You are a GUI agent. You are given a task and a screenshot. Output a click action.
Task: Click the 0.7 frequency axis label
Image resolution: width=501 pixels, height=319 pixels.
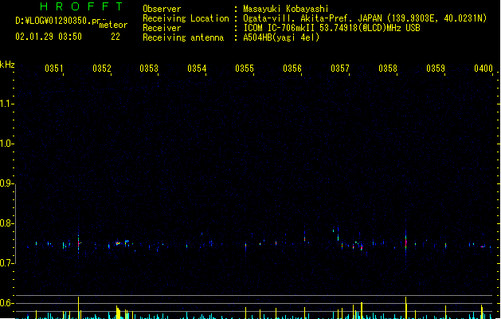(6, 263)
